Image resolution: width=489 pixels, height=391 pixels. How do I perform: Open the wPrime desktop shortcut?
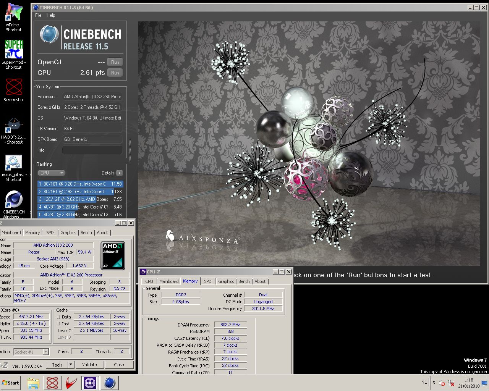14,17
